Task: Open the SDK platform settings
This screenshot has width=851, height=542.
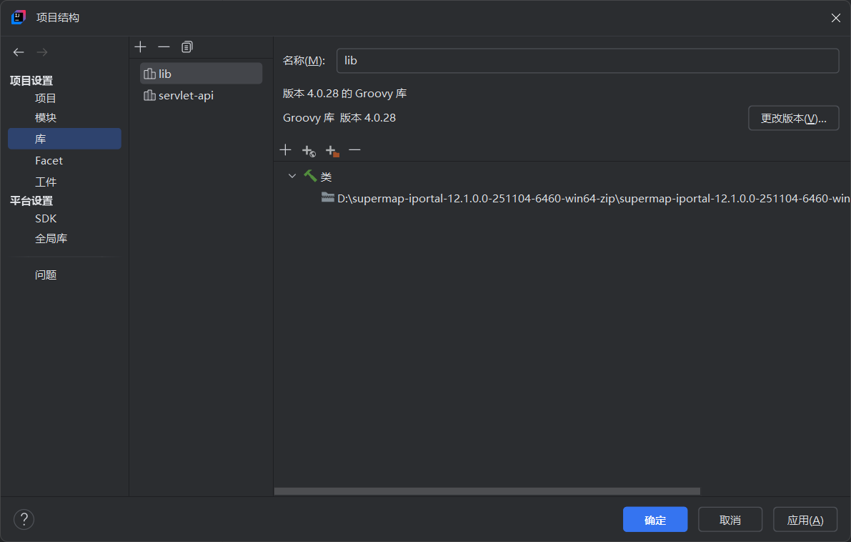Action: [x=46, y=218]
